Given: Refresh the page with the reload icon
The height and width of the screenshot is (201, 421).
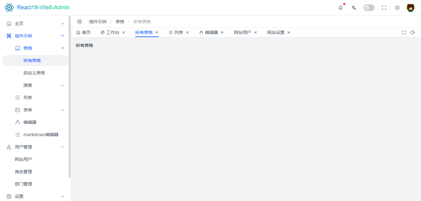Looking at the screenshot, I should (413, 32).
